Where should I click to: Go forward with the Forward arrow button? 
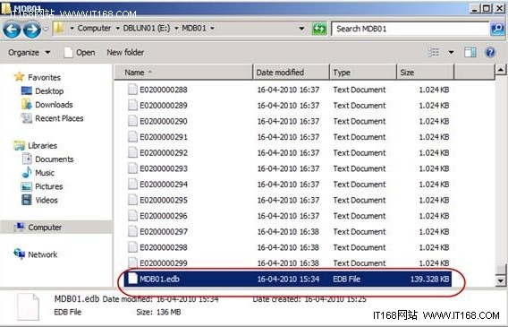pyautogui.click(x=32, y=30)
